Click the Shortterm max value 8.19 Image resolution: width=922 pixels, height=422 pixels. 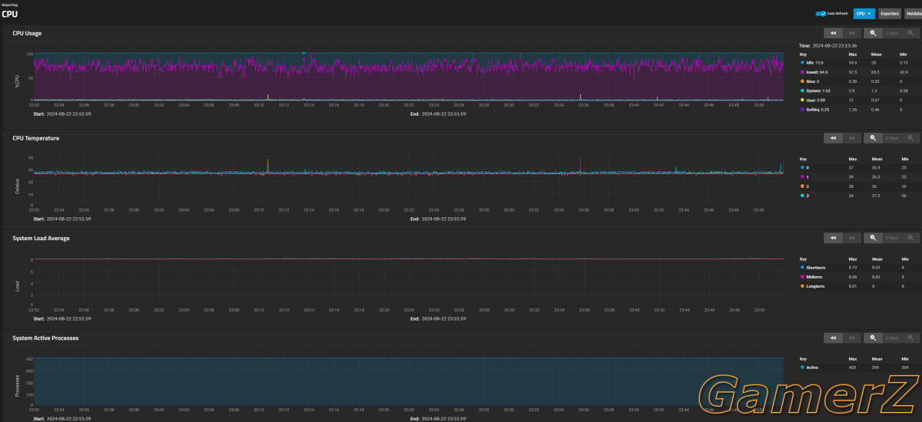852,267
